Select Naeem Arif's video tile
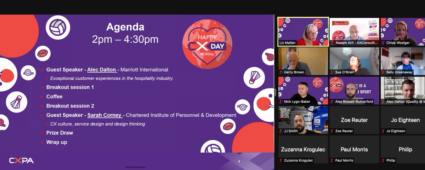 tap(354, 32)
